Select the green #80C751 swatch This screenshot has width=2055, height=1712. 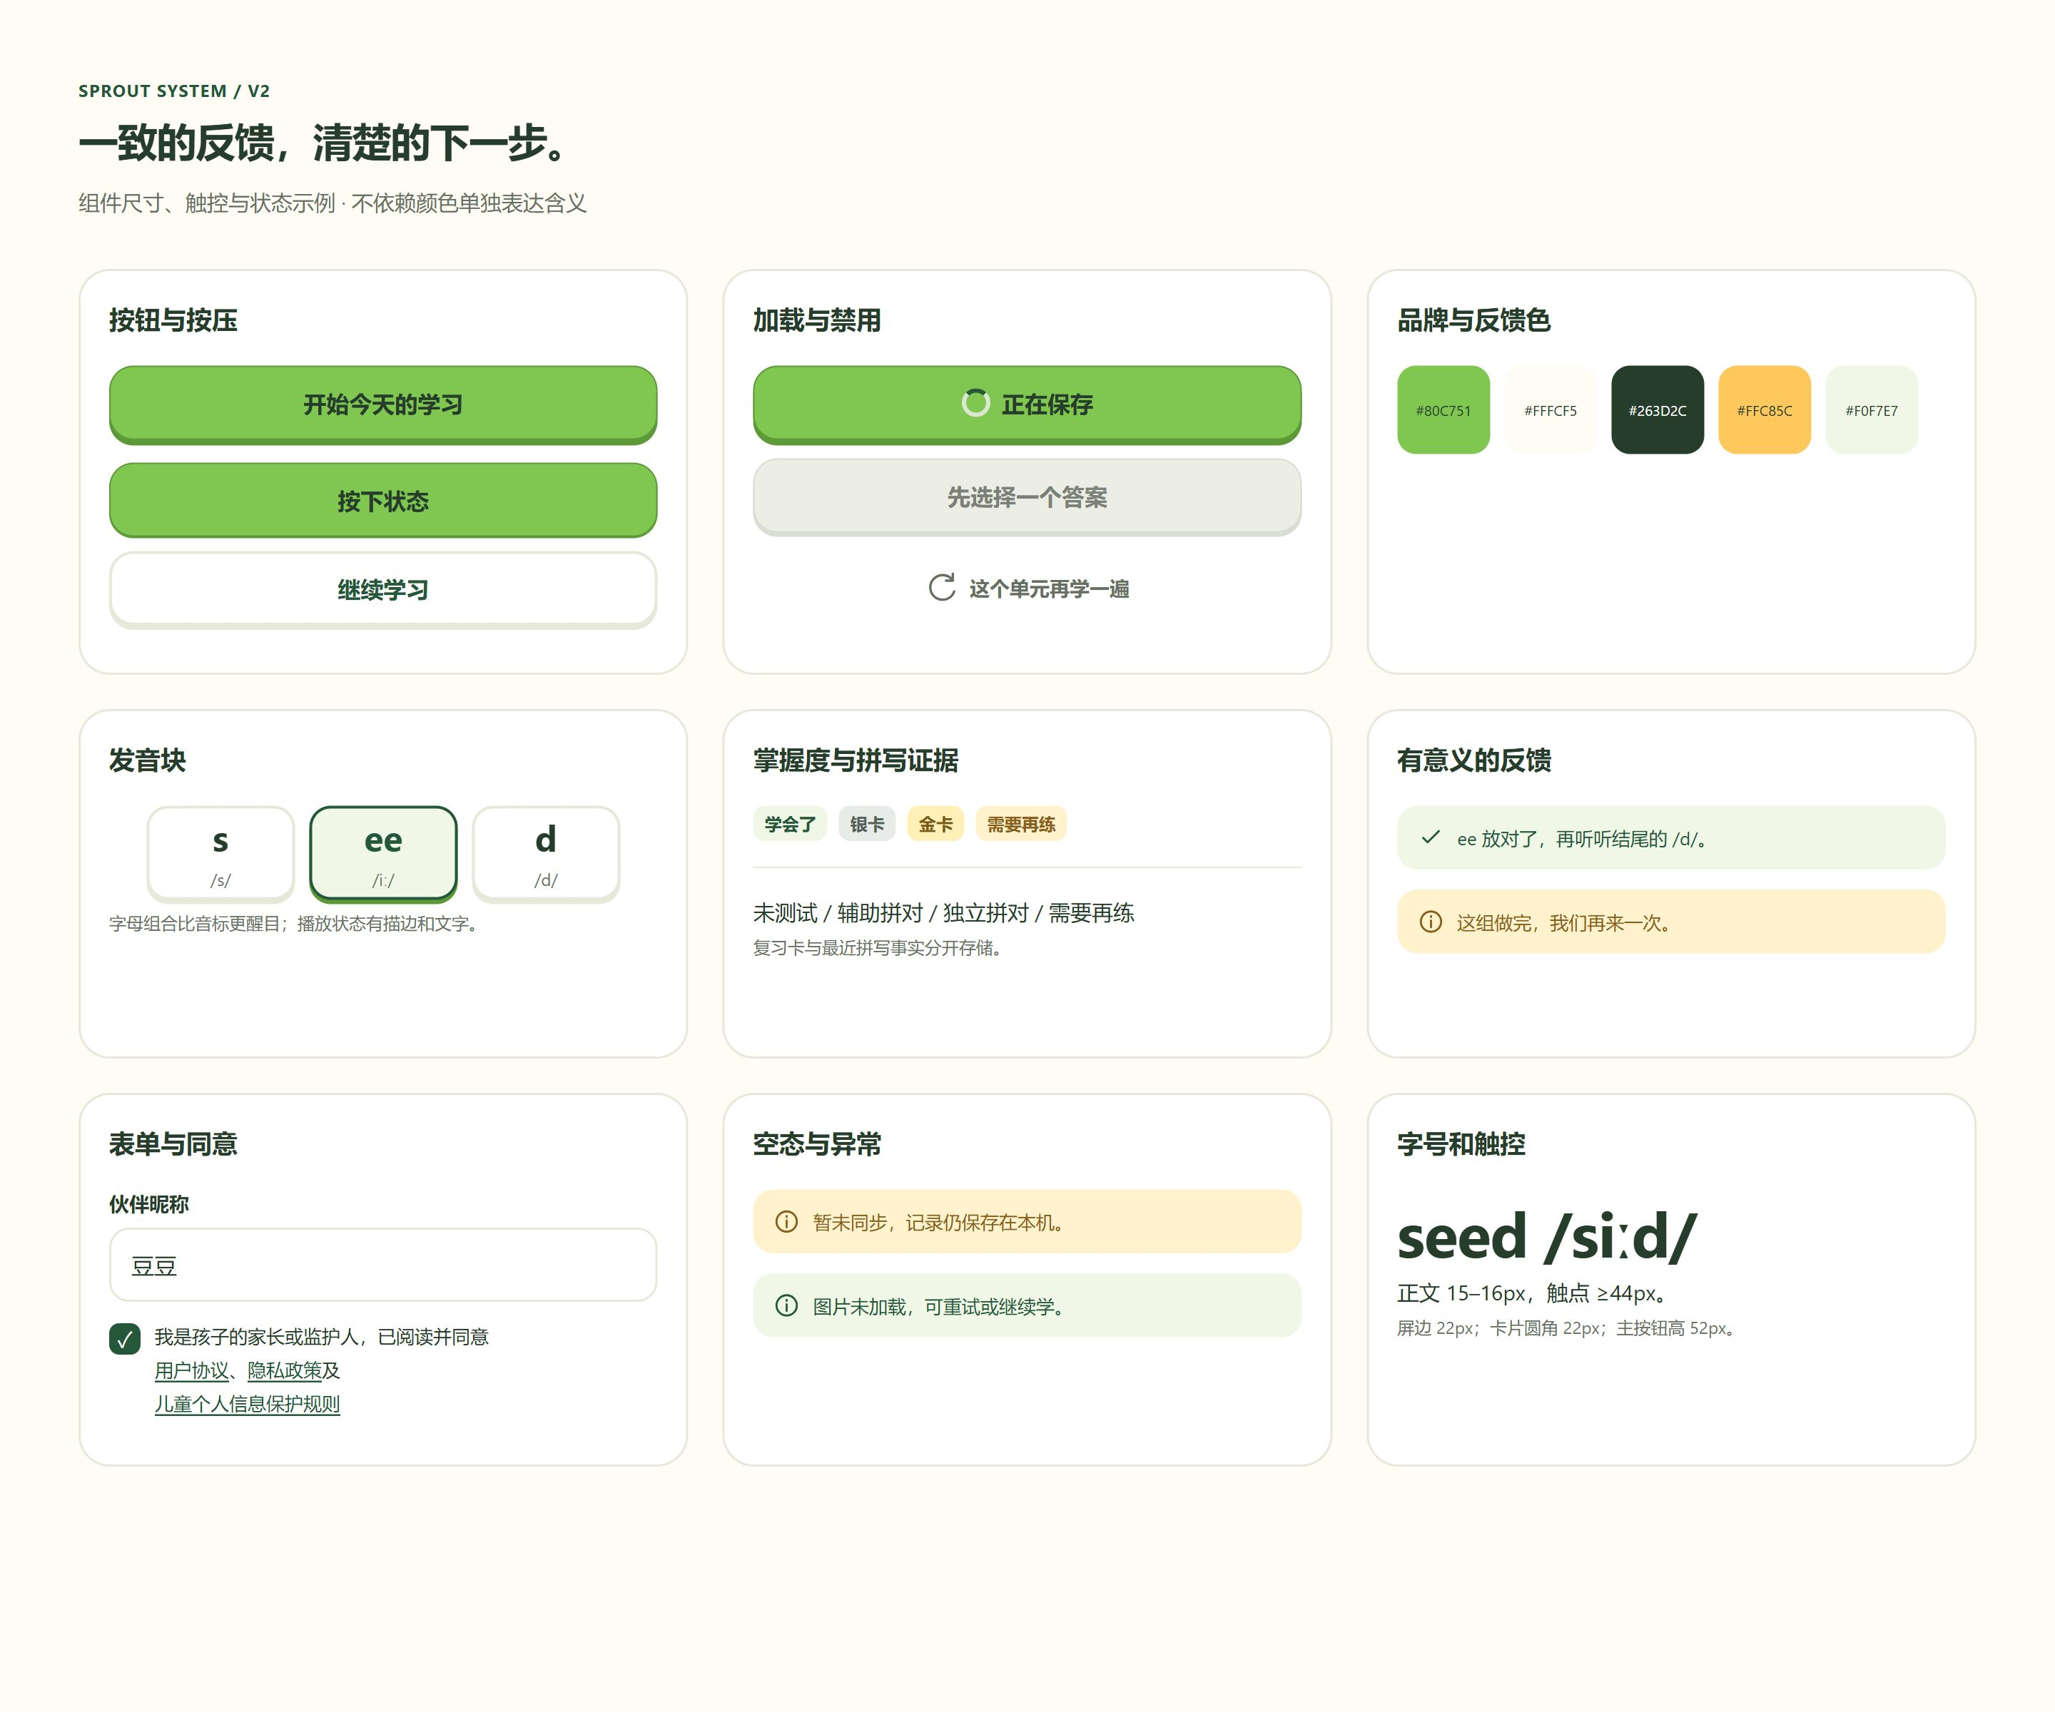coord(1443,410)
